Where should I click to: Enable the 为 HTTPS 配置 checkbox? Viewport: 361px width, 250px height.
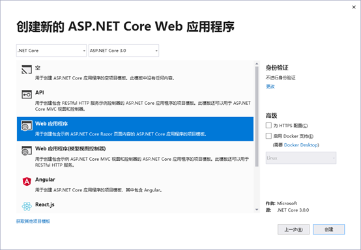point(268,126)
